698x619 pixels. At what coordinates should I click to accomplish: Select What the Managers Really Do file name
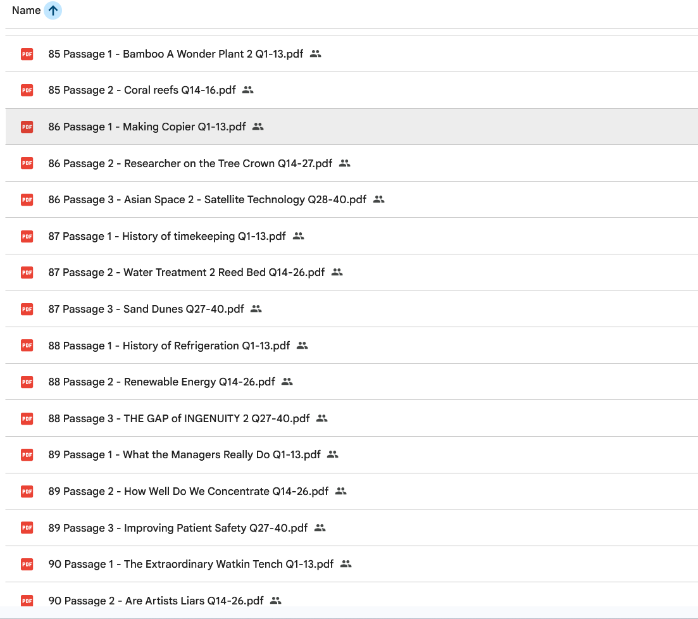point(184,455)
